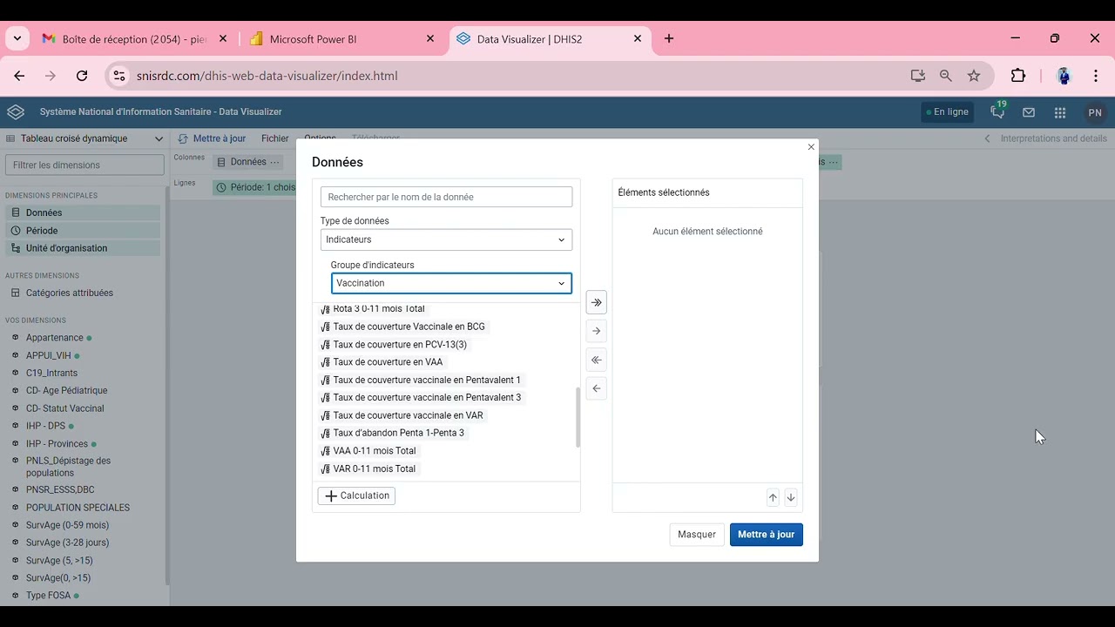Bookmark this page with star icon
Viewport: 1115px width, 627px height.
(x=974, y=76)
